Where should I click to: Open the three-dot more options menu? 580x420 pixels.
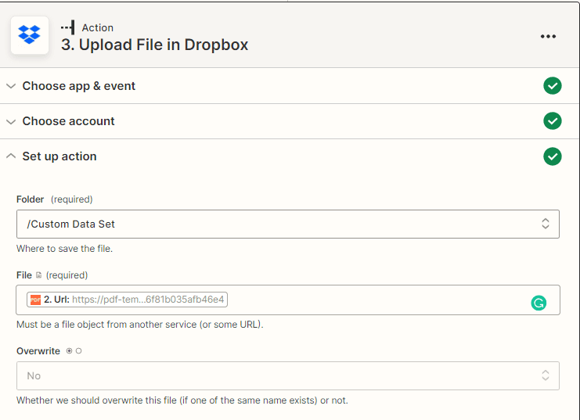point(548,36)
